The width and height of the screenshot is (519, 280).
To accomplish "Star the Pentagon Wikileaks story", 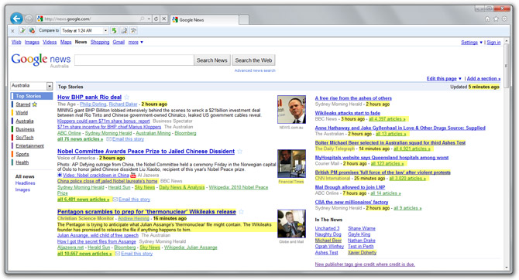I will pyautogui.click(x=241, y=212).
